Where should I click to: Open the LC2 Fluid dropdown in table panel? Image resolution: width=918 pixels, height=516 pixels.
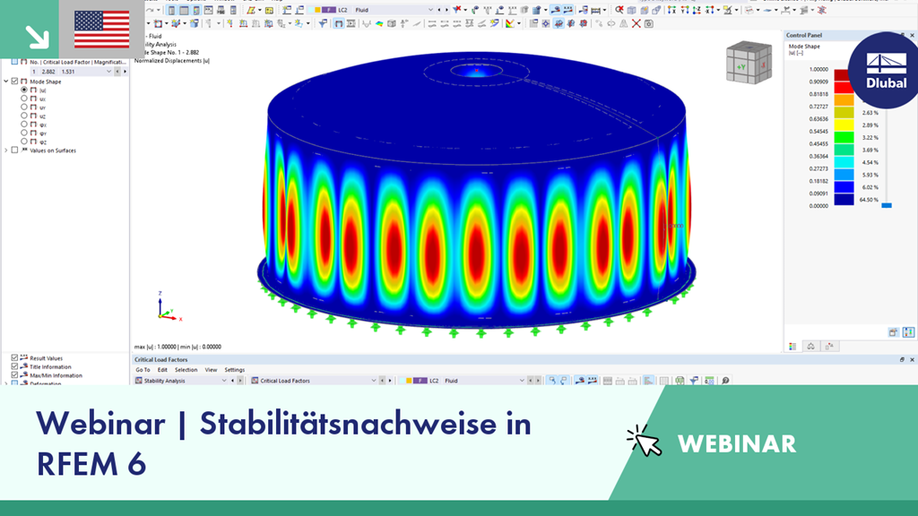[522, 380]
